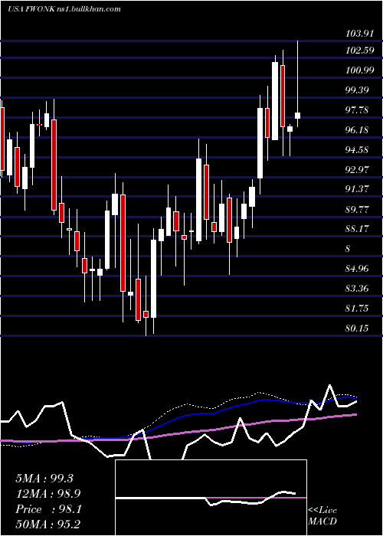Click the last candlestick with tall upper wick
The height and width of the screenshot is (536, 383).
(x=297, y=83)
